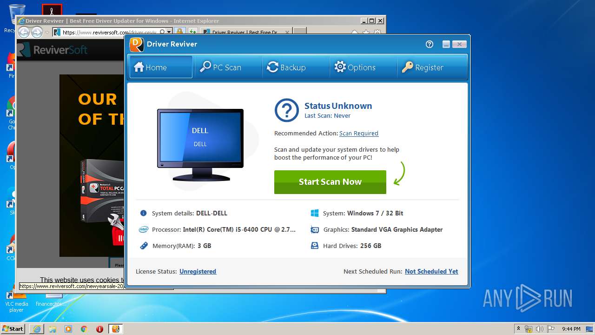Open the VLC media player desktop shortcut
The height and width of the screenshot is (335, 595).
[17, 301]
